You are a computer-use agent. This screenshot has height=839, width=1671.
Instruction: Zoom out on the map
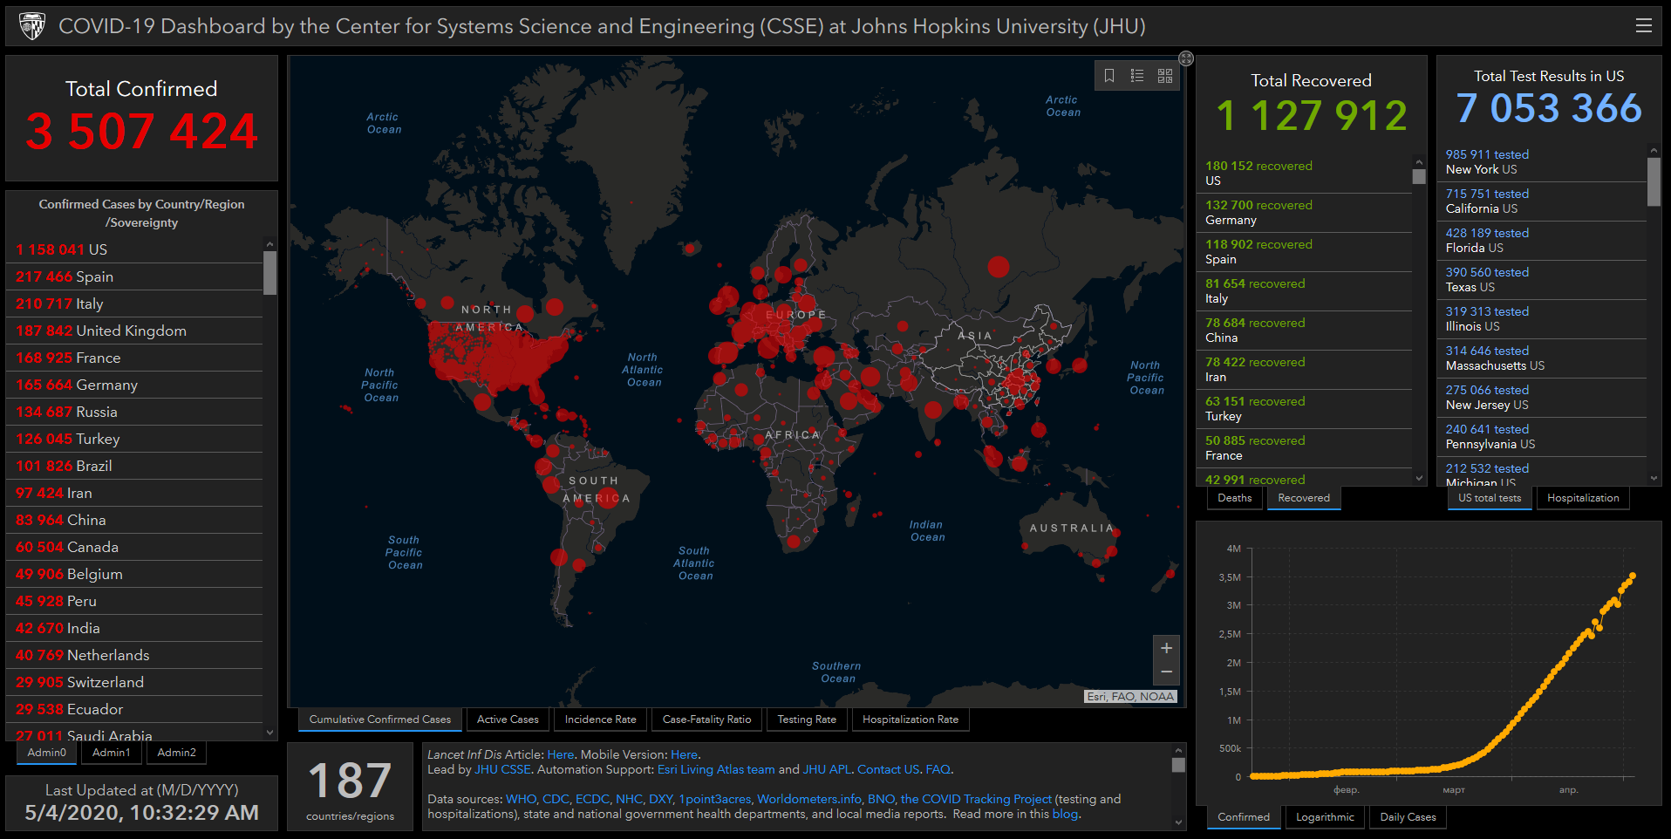1166,672
